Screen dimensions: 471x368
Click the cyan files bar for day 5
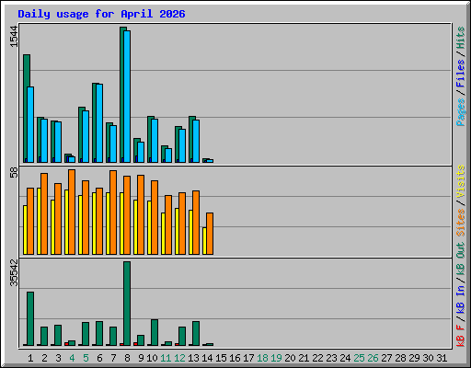coord(86,136)
